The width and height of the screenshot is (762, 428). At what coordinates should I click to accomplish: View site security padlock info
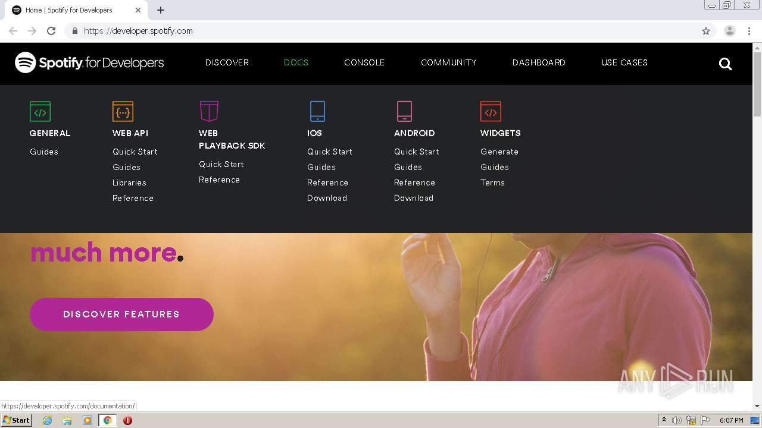coord(74,31)
